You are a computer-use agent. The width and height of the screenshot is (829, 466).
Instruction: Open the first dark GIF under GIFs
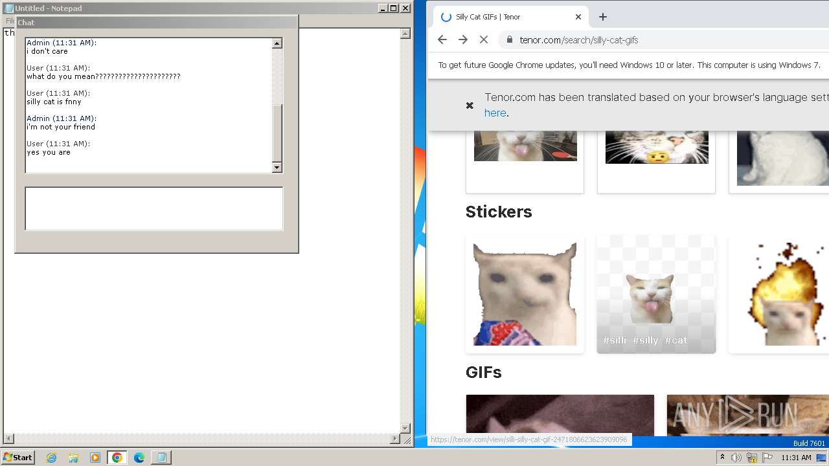point(560,414)
